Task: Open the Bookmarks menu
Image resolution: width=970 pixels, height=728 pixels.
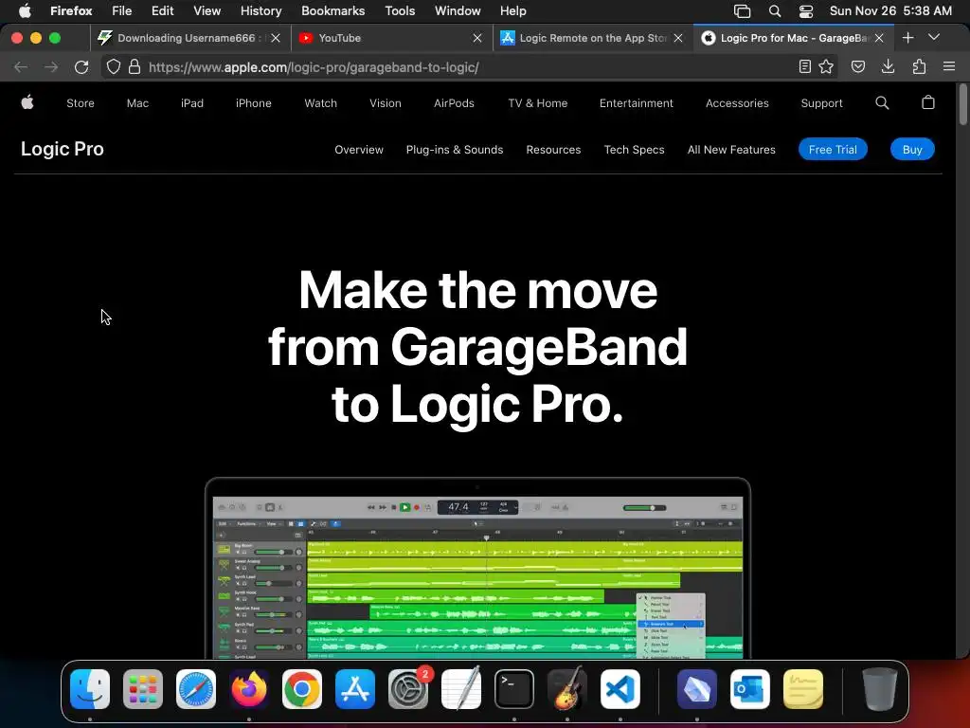Action: click(332, 11)
